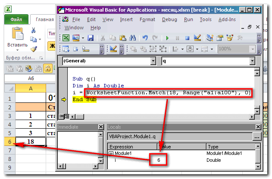Open the Insert menu
Image resolution: width=272 pixels, height=179 pixels.
click(x=126, y=19)
